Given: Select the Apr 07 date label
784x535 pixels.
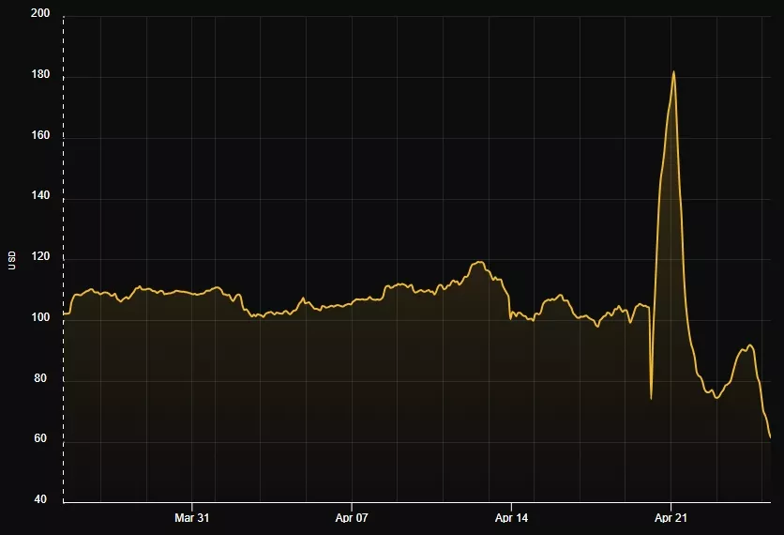Looking at the screenshot, I should [352, 518].
